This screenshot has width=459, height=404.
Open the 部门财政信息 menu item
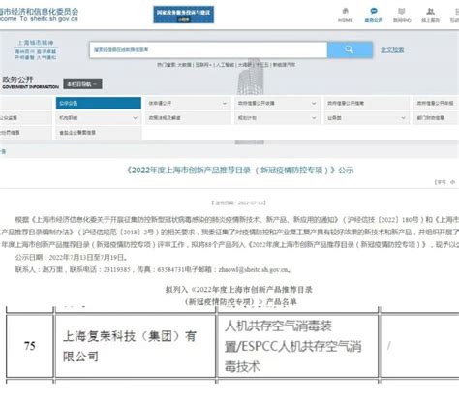pos(436,118)
